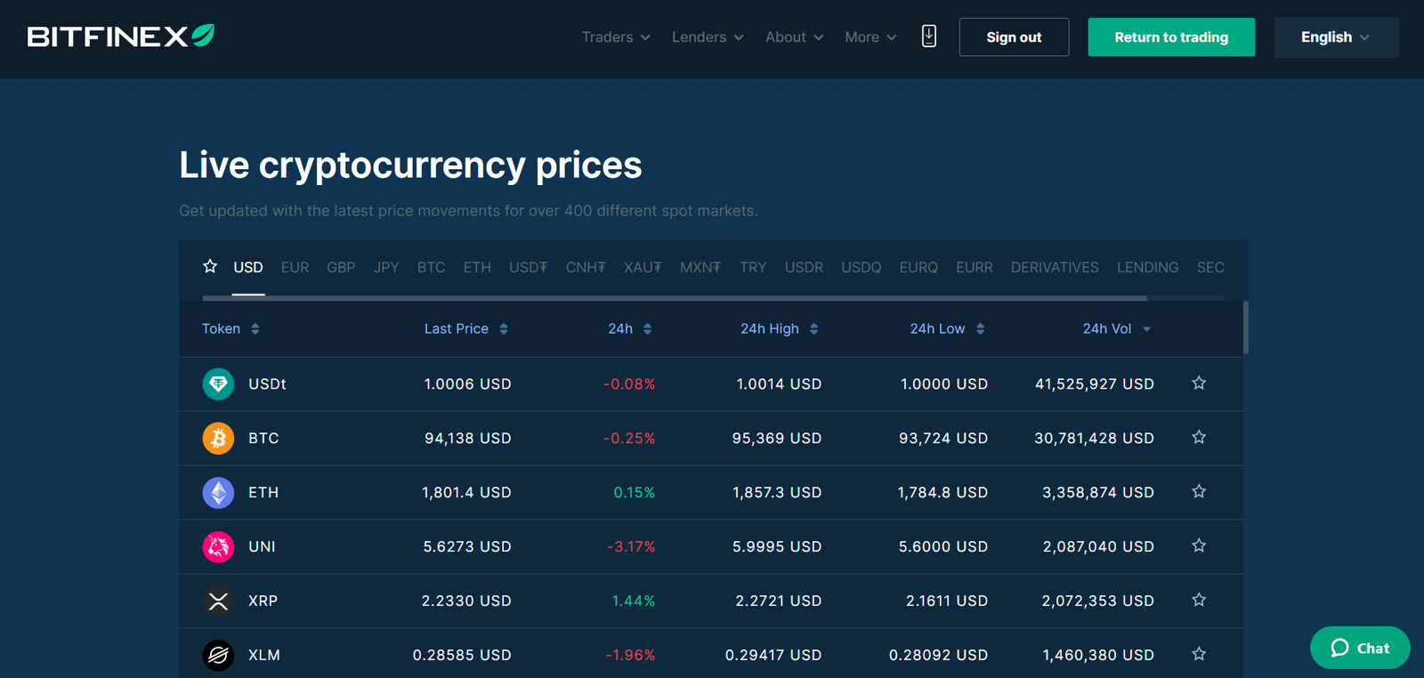Image resolution: width=1424 pixels, height=678 pixels.
Task: Click the UNI Uniswap coin icon
Action: click(218, 546)
